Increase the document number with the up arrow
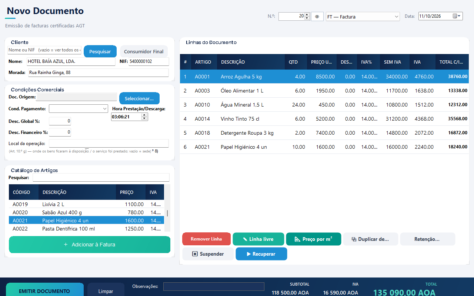Image resolution: width=474 pixels, height=296 pixels. (307, 14)
